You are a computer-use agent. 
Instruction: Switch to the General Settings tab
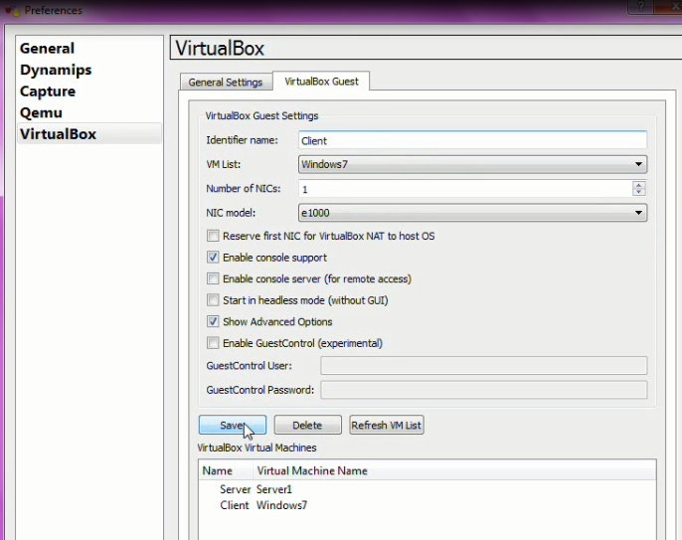point(226,82)
